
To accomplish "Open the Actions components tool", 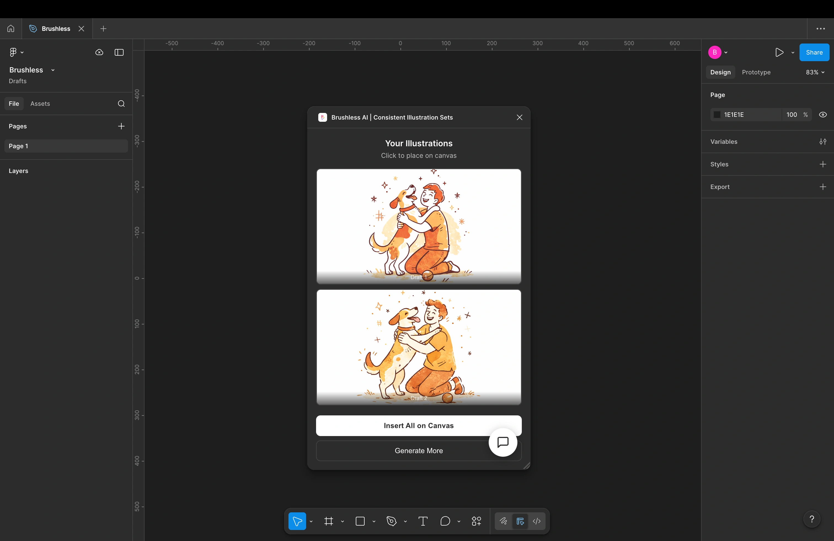I will coord(476,521).
